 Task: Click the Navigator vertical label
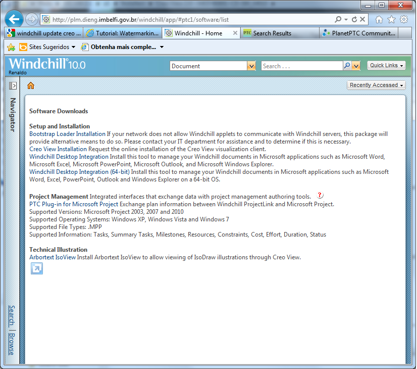13,115
